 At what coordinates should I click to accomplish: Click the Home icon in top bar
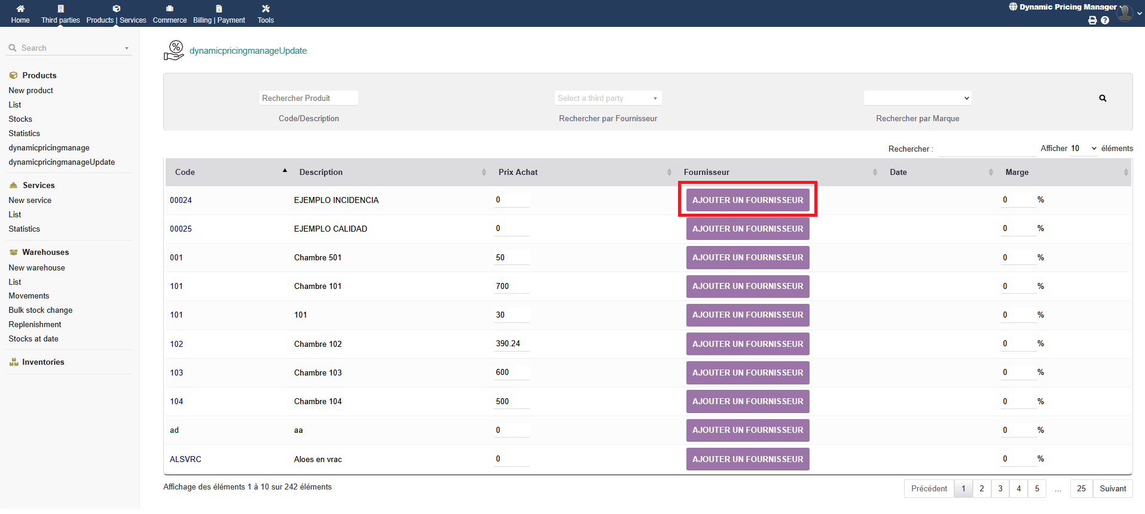click(x=20, y=9)
